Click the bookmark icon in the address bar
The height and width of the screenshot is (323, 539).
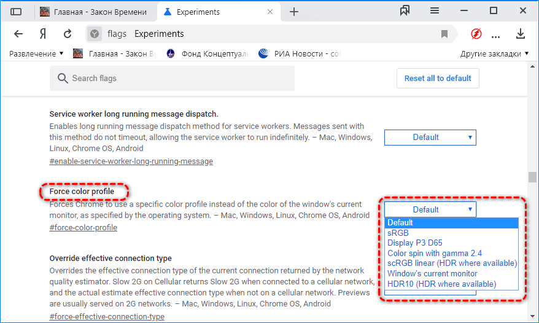coord(444,34)
